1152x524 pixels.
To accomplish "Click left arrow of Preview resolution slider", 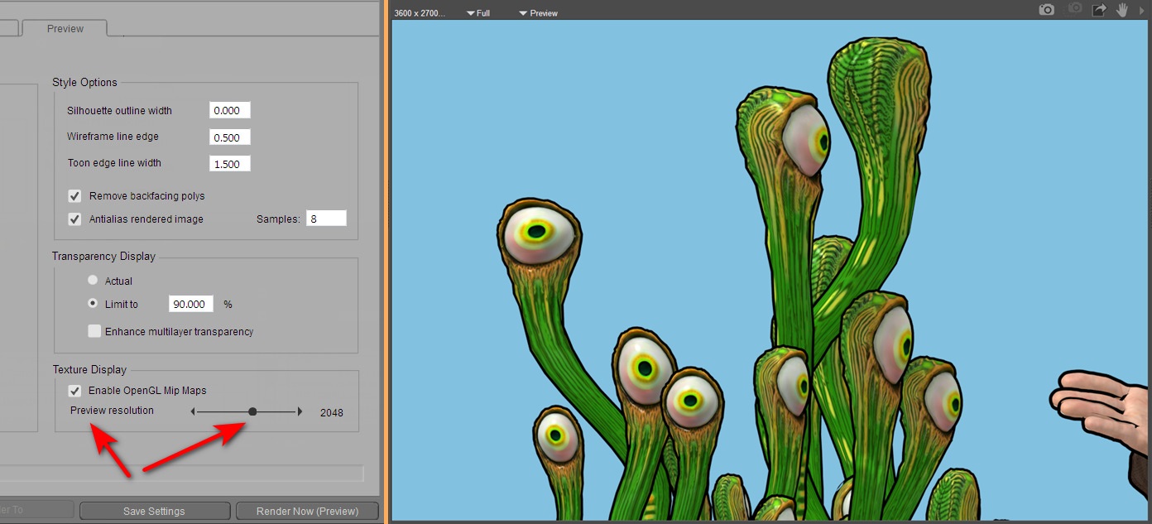I will 193,411.
